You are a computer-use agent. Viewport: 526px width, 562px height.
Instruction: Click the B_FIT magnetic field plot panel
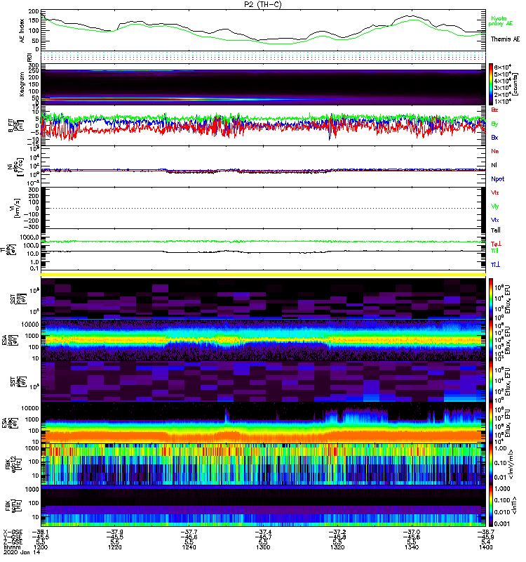263,126
